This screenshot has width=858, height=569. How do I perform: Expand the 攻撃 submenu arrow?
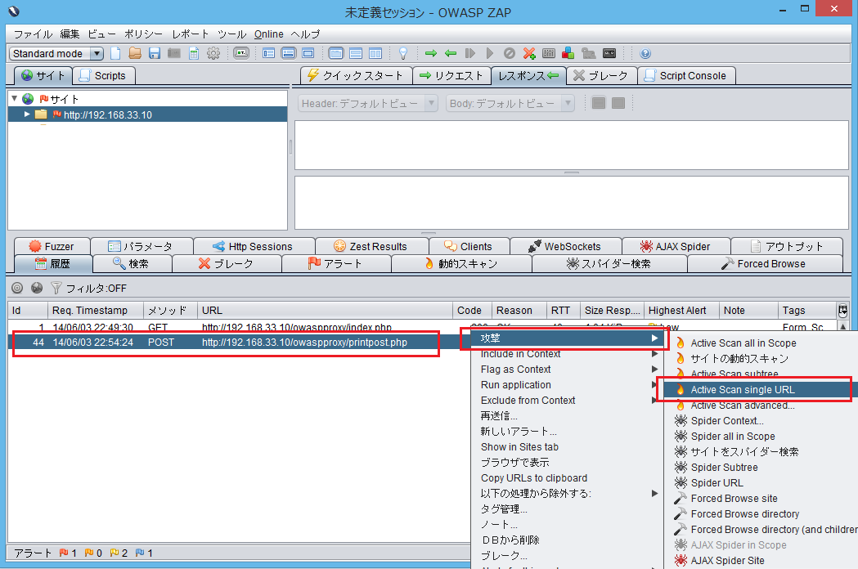654,338
